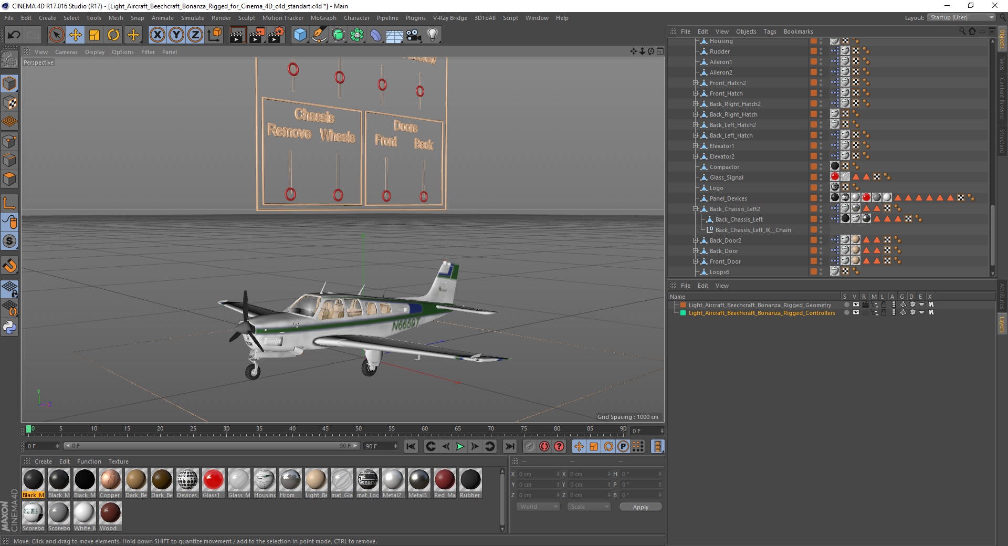Go to start of animation
The height and width of the screenshot is (546, 1008).
point(411,446)
